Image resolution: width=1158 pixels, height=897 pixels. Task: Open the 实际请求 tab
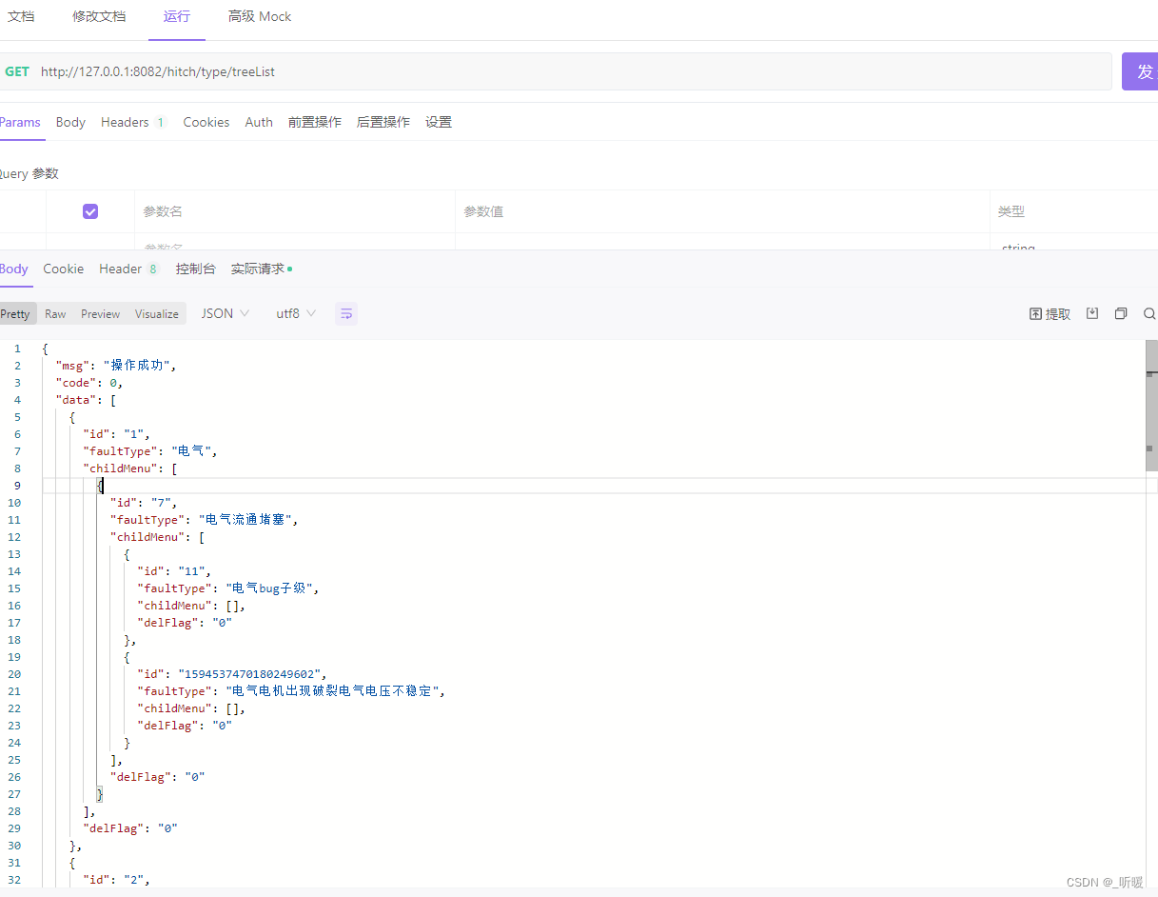[x=262, y=269]
